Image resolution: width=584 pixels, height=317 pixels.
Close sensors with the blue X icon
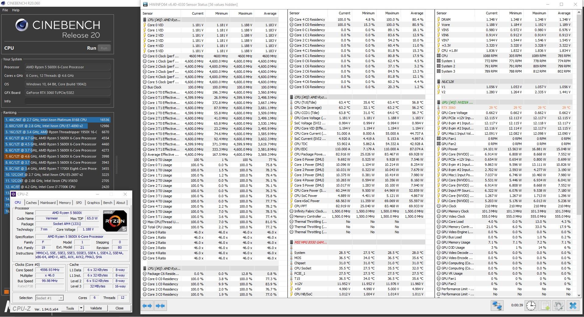[573, 306]
